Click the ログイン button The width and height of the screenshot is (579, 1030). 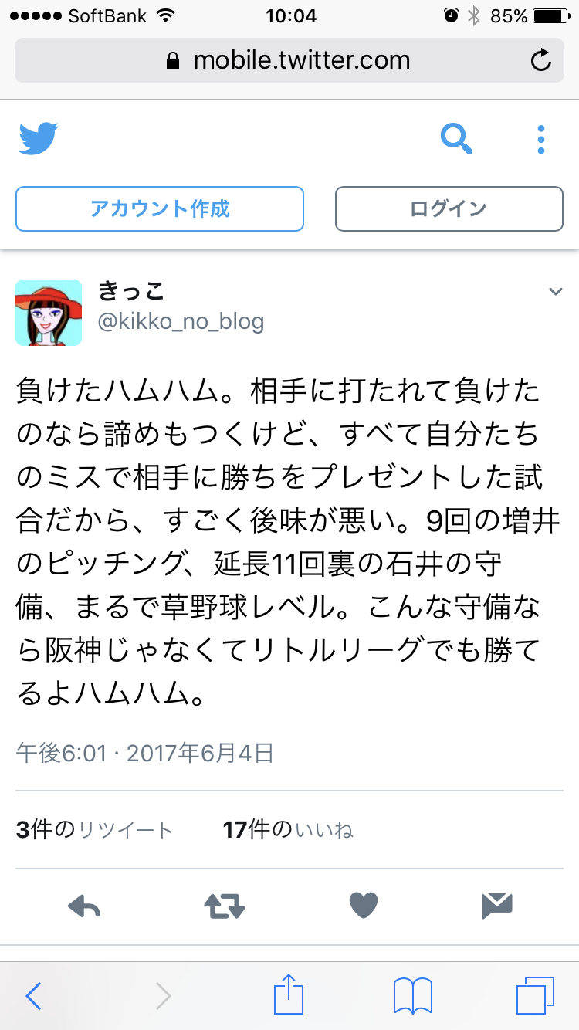(449, 208)
